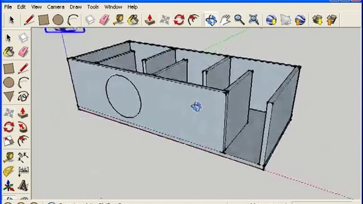Pick the Tape Measure tool in the top toolbar
Screen dimensions: 363x204
coord(119,20)
